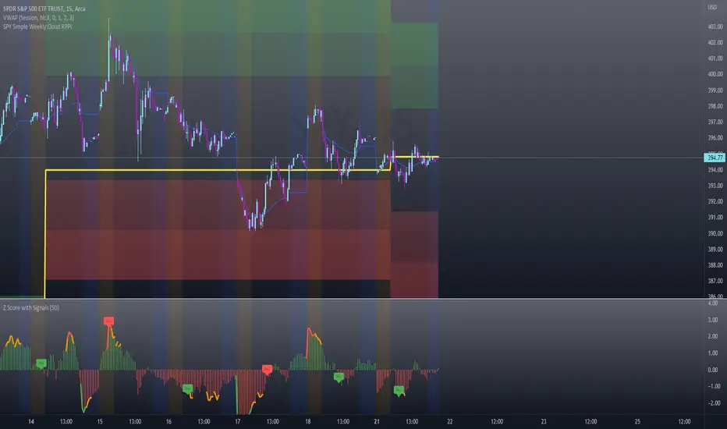The width and height of the screenshot is (727, 429).
Task: Click the day 14 label on the time axis
Action: [x=31, y=421]
